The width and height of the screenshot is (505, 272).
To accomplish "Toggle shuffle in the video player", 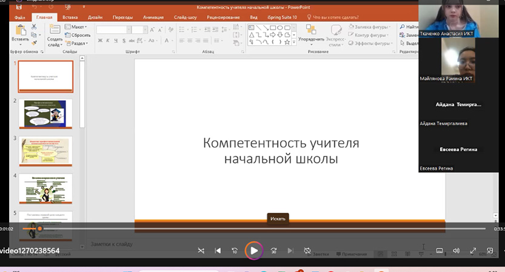I will pyautogui.click(x=201, y=251).
